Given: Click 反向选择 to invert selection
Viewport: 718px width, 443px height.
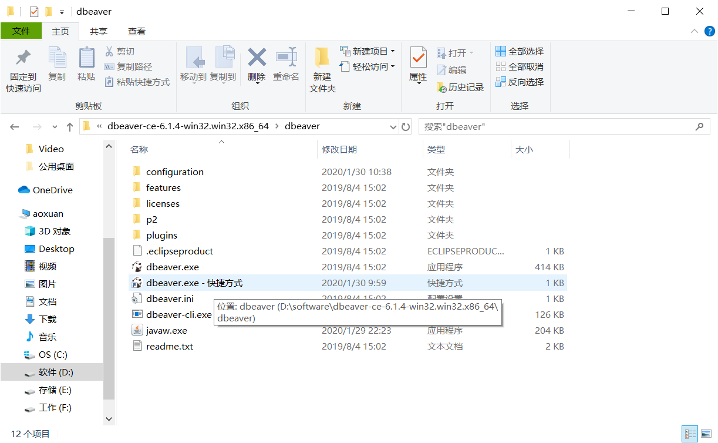Looking at the screenshot, I should coord(521,82).
